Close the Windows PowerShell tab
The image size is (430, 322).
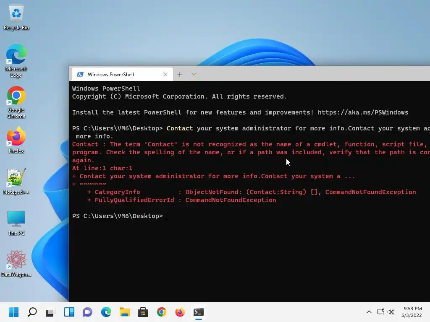[165, 74]
